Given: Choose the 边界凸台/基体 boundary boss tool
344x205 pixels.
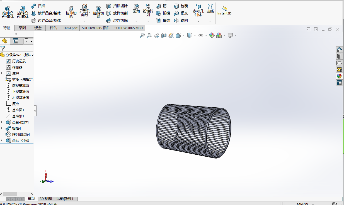Looking at the screenshot, I should pyautogui.click(x=46, y=20).
